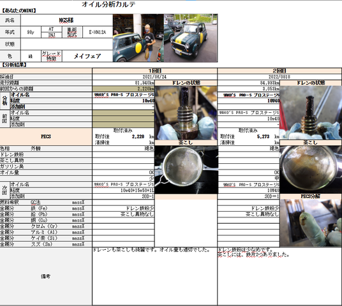This screenshot has height=306, width=342.
Task: Select the SOD=1 additive cell in 2回目
Action: (248, 196)
